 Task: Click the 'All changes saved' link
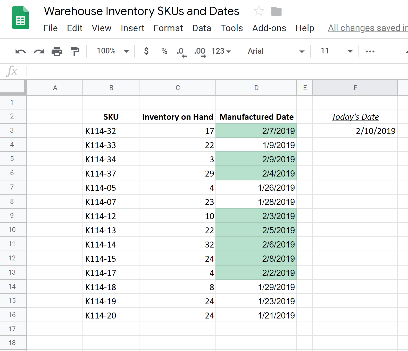[368, 28]
